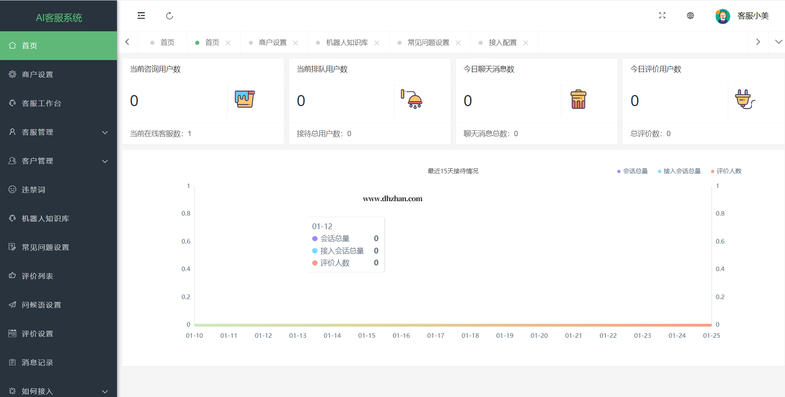Viewport: 785px width, 397px height.
Task: Click the refresh page icon
Action: [169, 16]
